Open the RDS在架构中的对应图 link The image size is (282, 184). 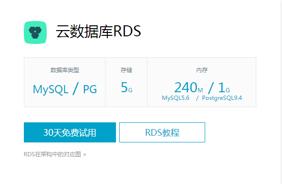52,154
